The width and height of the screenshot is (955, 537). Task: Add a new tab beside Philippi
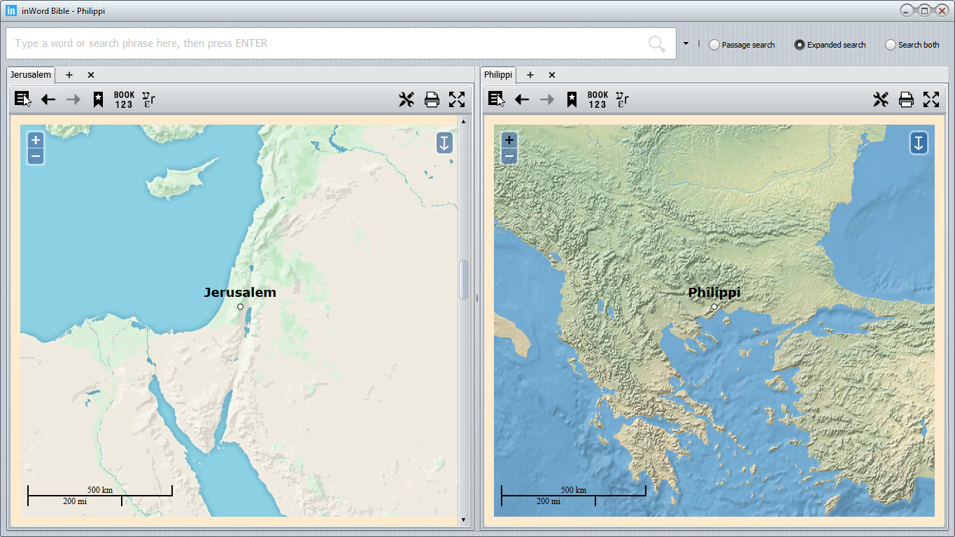530,75
